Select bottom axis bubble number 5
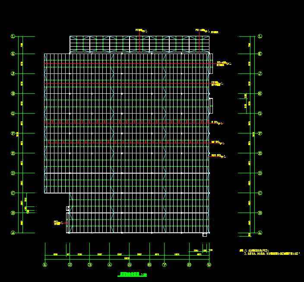Image resolution: width=304 pixels, height=282 pixels. click(130, 265)
